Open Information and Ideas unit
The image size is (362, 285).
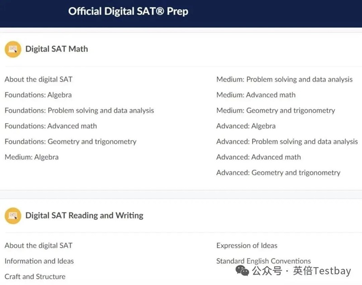39,261
